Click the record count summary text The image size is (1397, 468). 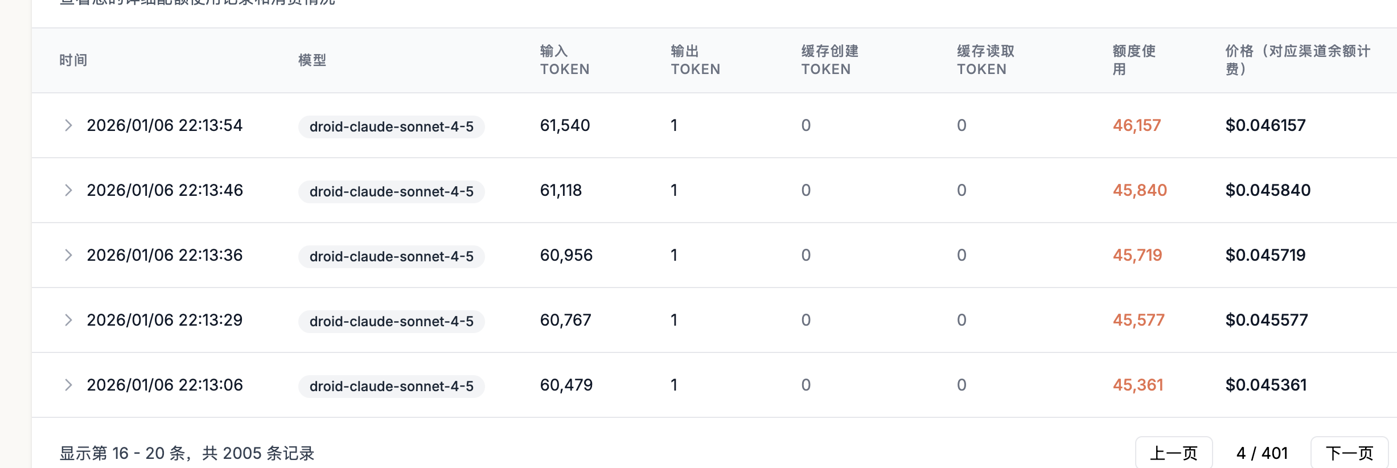[187, 453]
